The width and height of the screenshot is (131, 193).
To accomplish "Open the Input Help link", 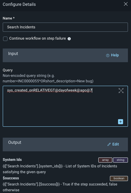I will [113, 55].
